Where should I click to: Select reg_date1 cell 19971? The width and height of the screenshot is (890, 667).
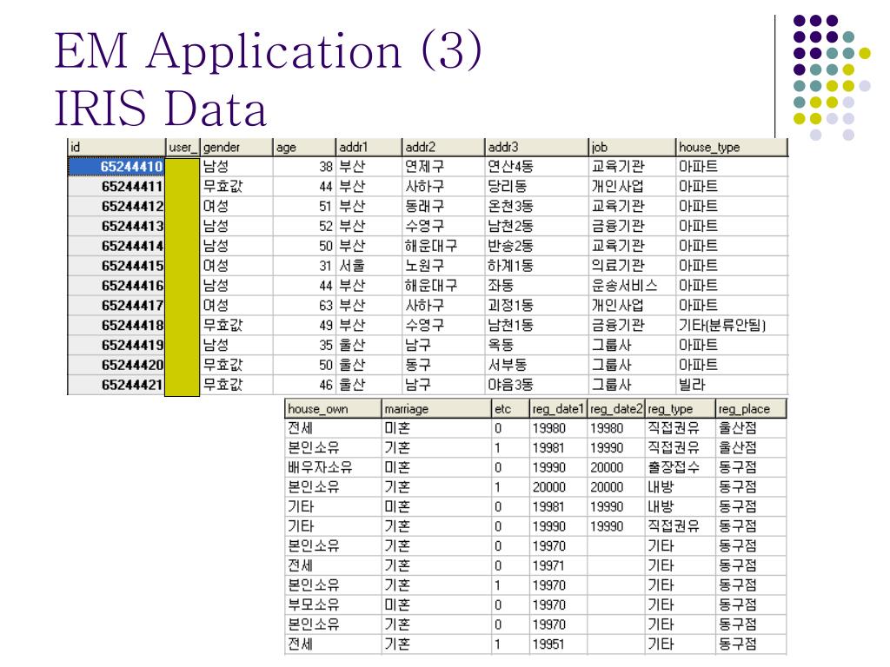pyautogui.click(x=558, y=565)
